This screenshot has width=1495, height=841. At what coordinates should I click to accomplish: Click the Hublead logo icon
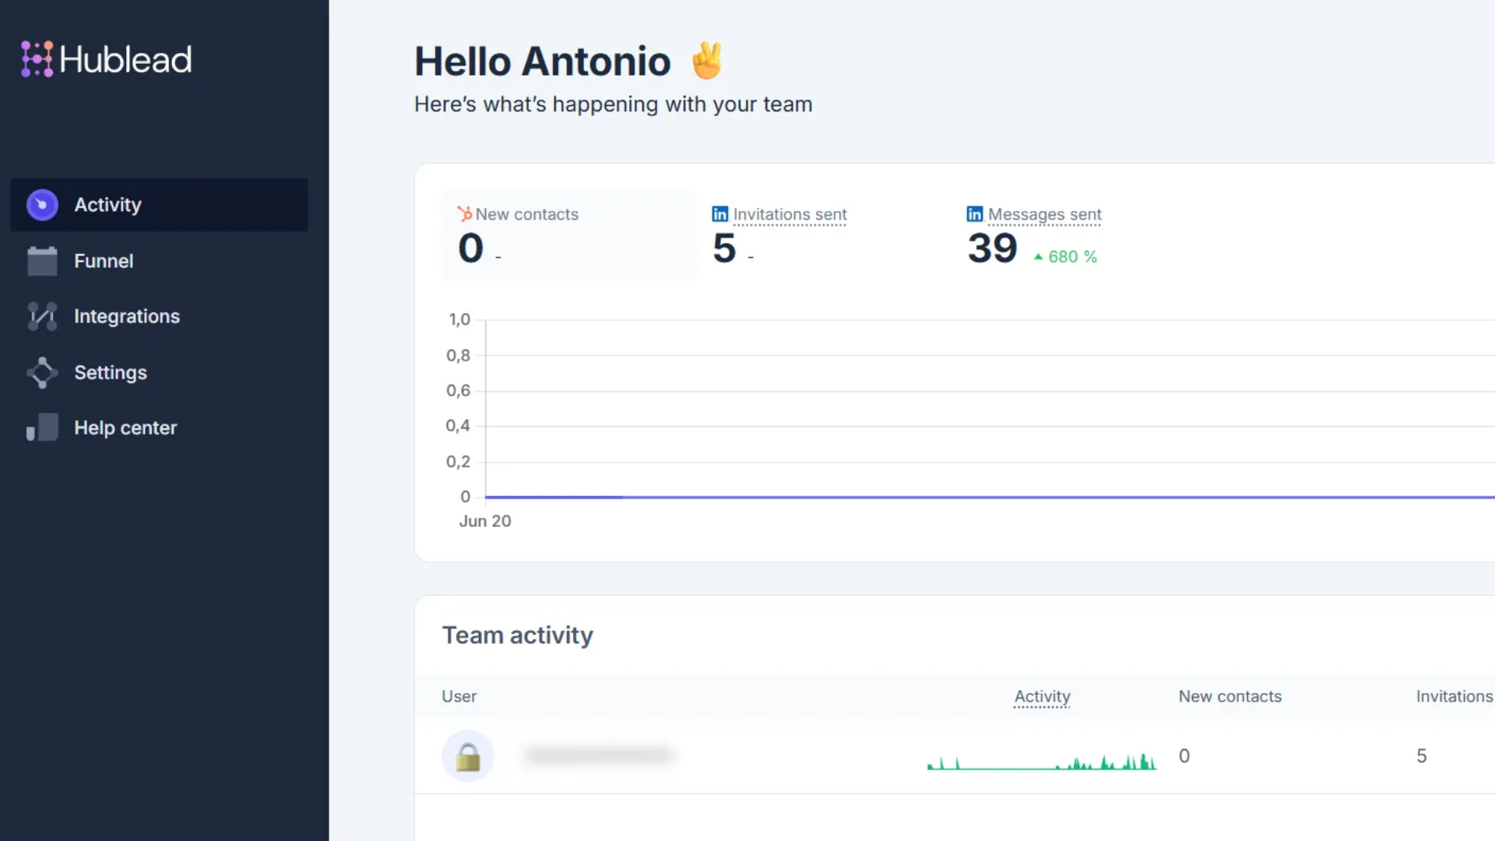click(x=37, y=59)
